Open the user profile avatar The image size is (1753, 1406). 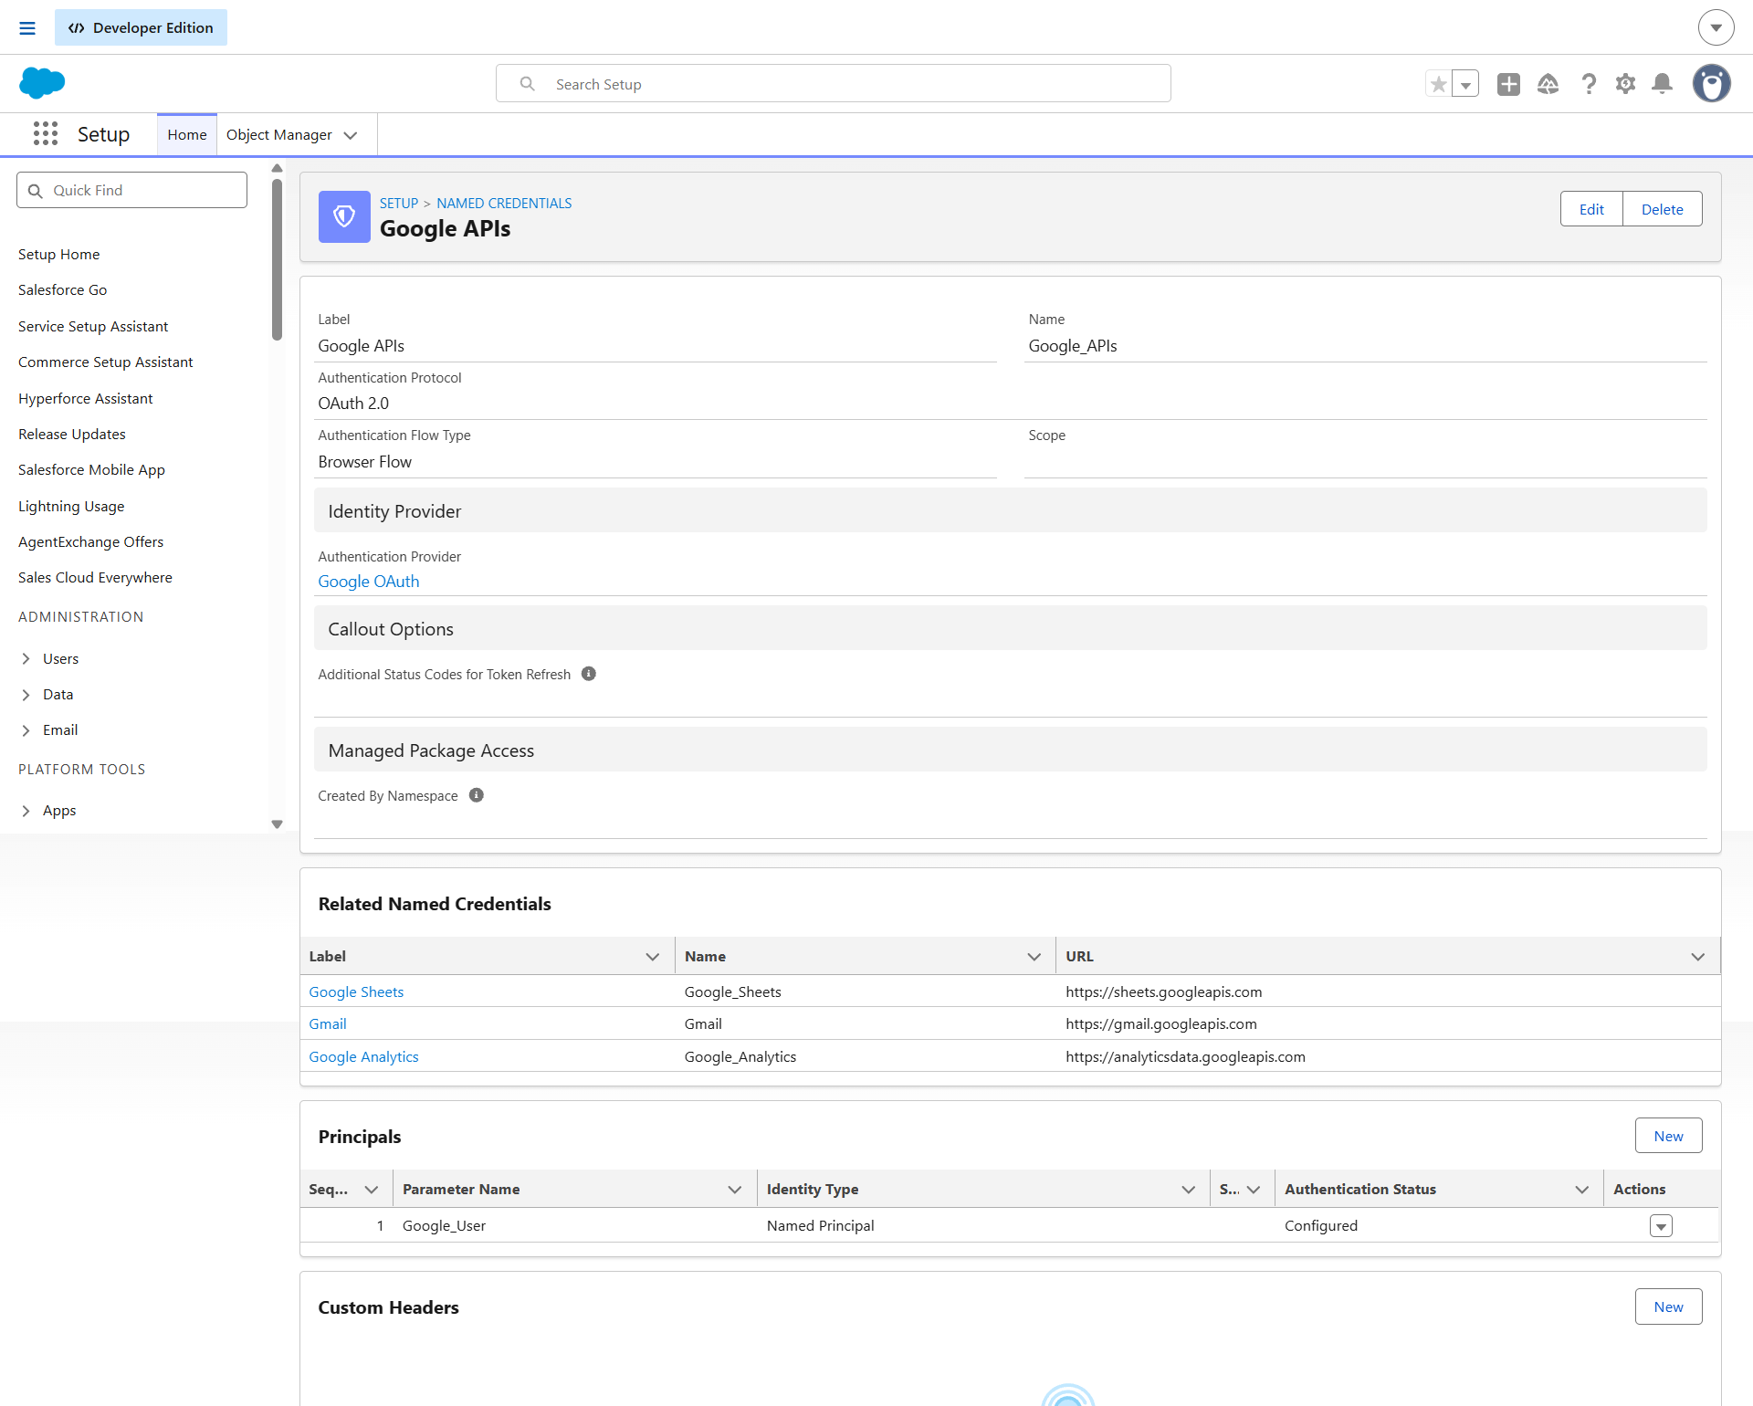[x=1712, y=83]
